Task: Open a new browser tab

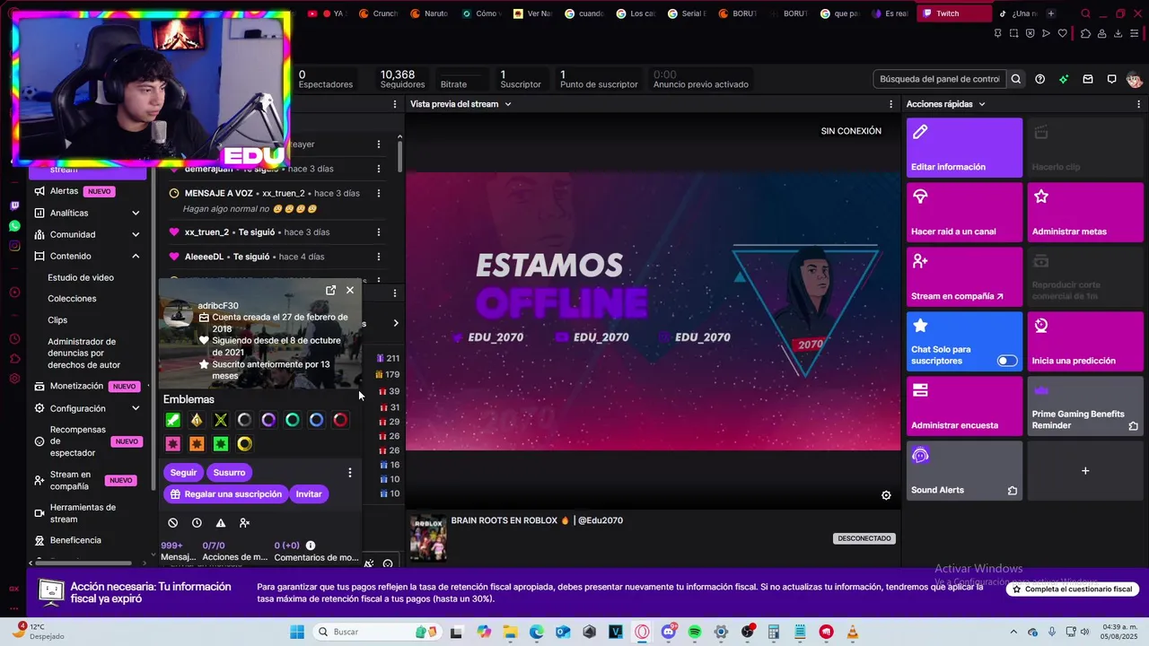Action: pos(1051,13)
